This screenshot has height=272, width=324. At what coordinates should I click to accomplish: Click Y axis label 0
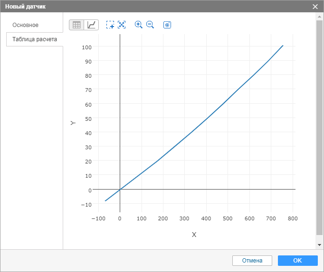(x=90, y=190)
